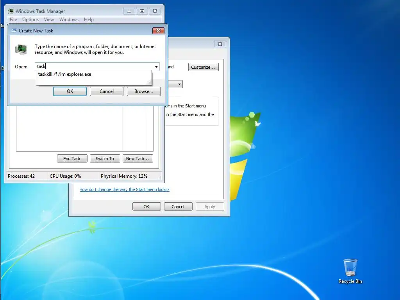The width and height of the screenshot is (400, 300).
Task: Open the Windows menu in Task Manager
Action: 69,20
